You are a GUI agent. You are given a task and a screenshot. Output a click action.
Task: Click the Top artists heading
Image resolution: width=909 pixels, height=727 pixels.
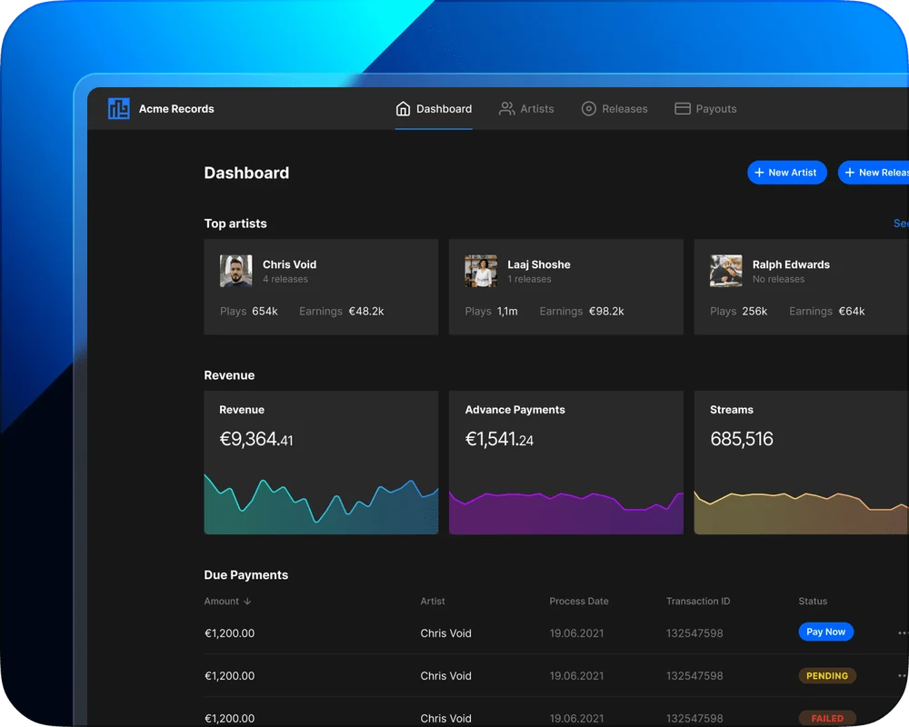coord(235,224)
